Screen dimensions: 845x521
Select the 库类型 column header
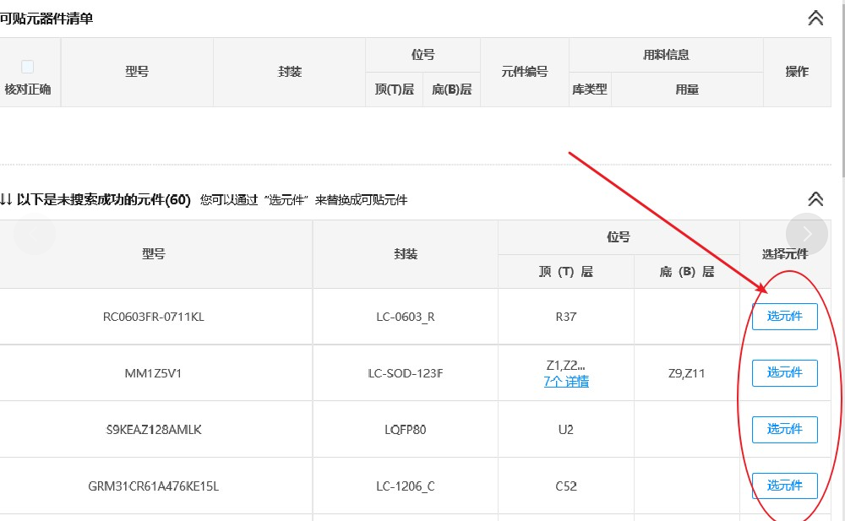pyautogui.click(x=590, y=90)
